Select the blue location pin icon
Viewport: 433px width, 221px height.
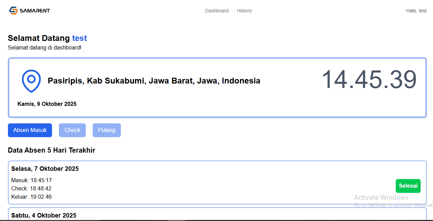(31, 81)
